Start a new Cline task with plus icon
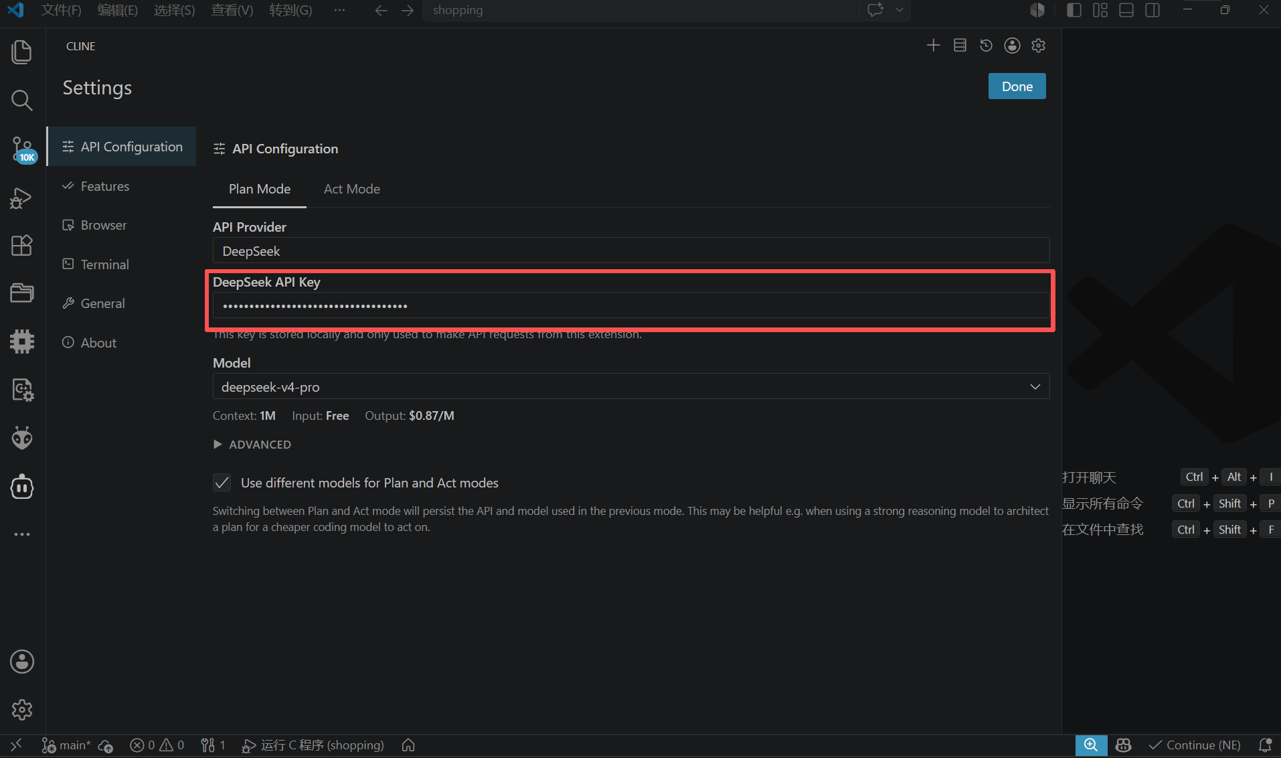 click(x=934, y=46)
